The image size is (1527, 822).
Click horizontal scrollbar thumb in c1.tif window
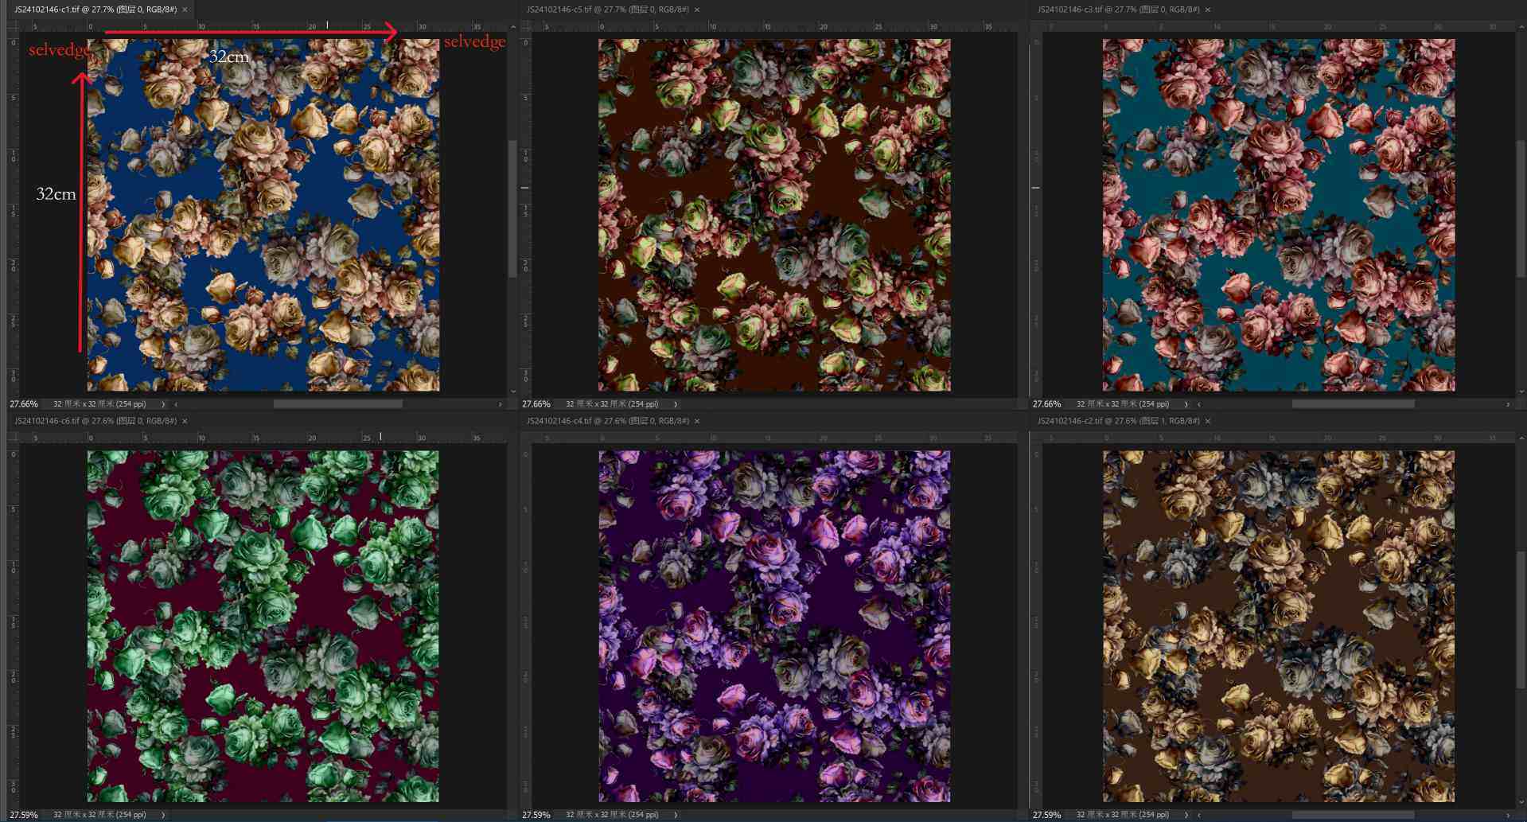(x=337, y=404)
